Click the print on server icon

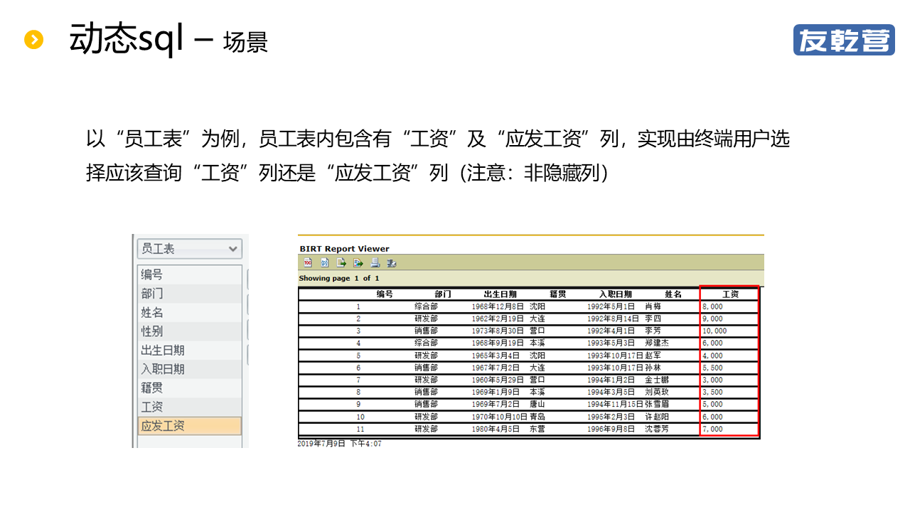[x=391, y=262]
